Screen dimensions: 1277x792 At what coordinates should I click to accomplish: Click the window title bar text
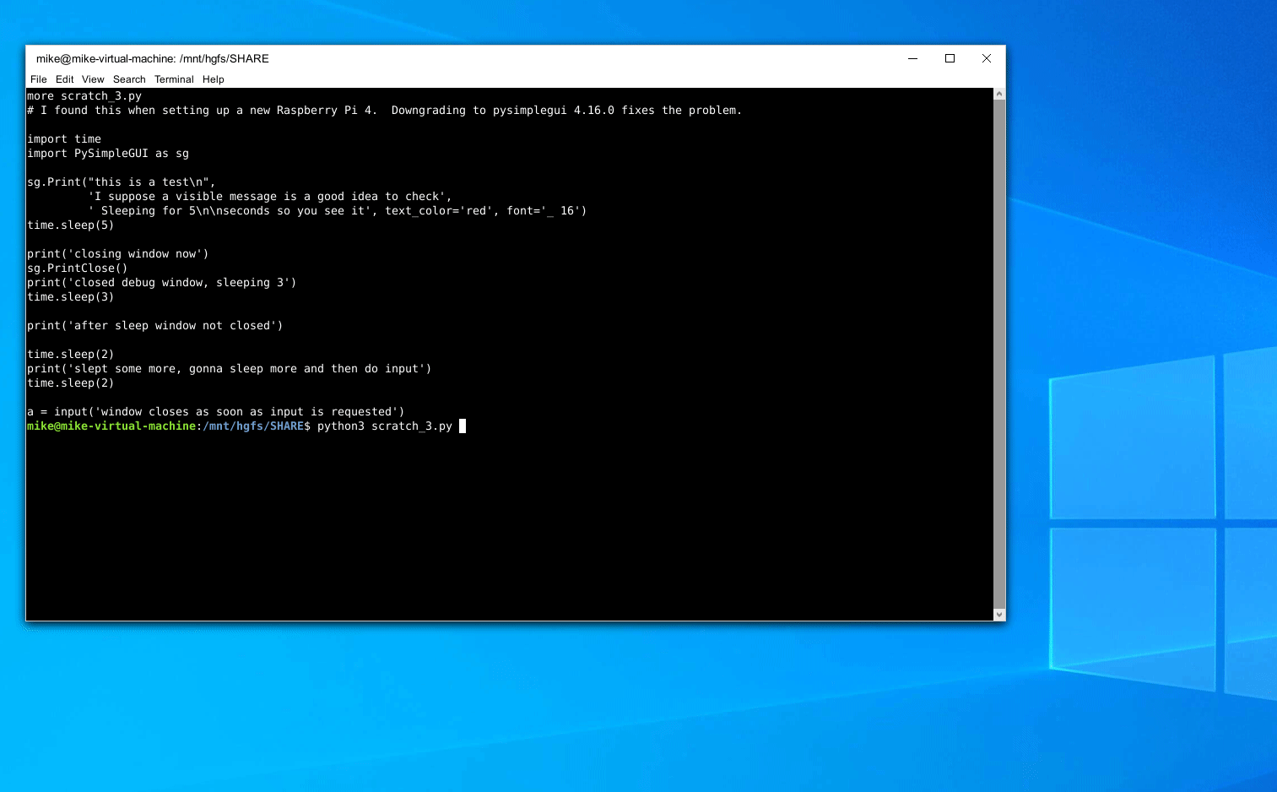pos(153,58)
